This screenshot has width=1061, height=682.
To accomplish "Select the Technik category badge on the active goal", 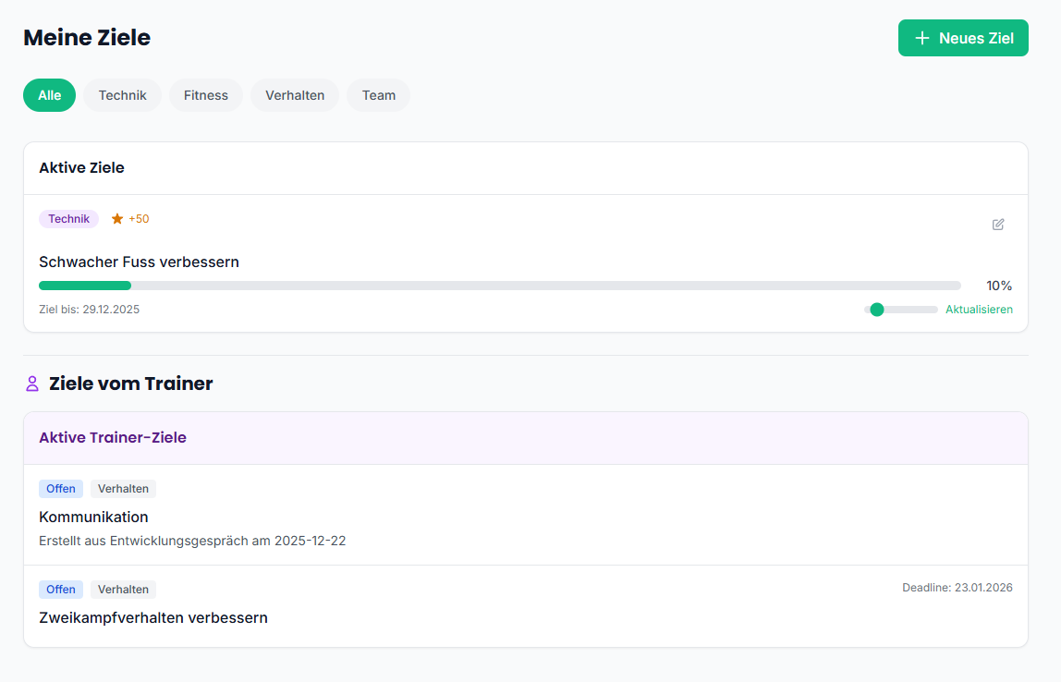I will coord(68,219).
